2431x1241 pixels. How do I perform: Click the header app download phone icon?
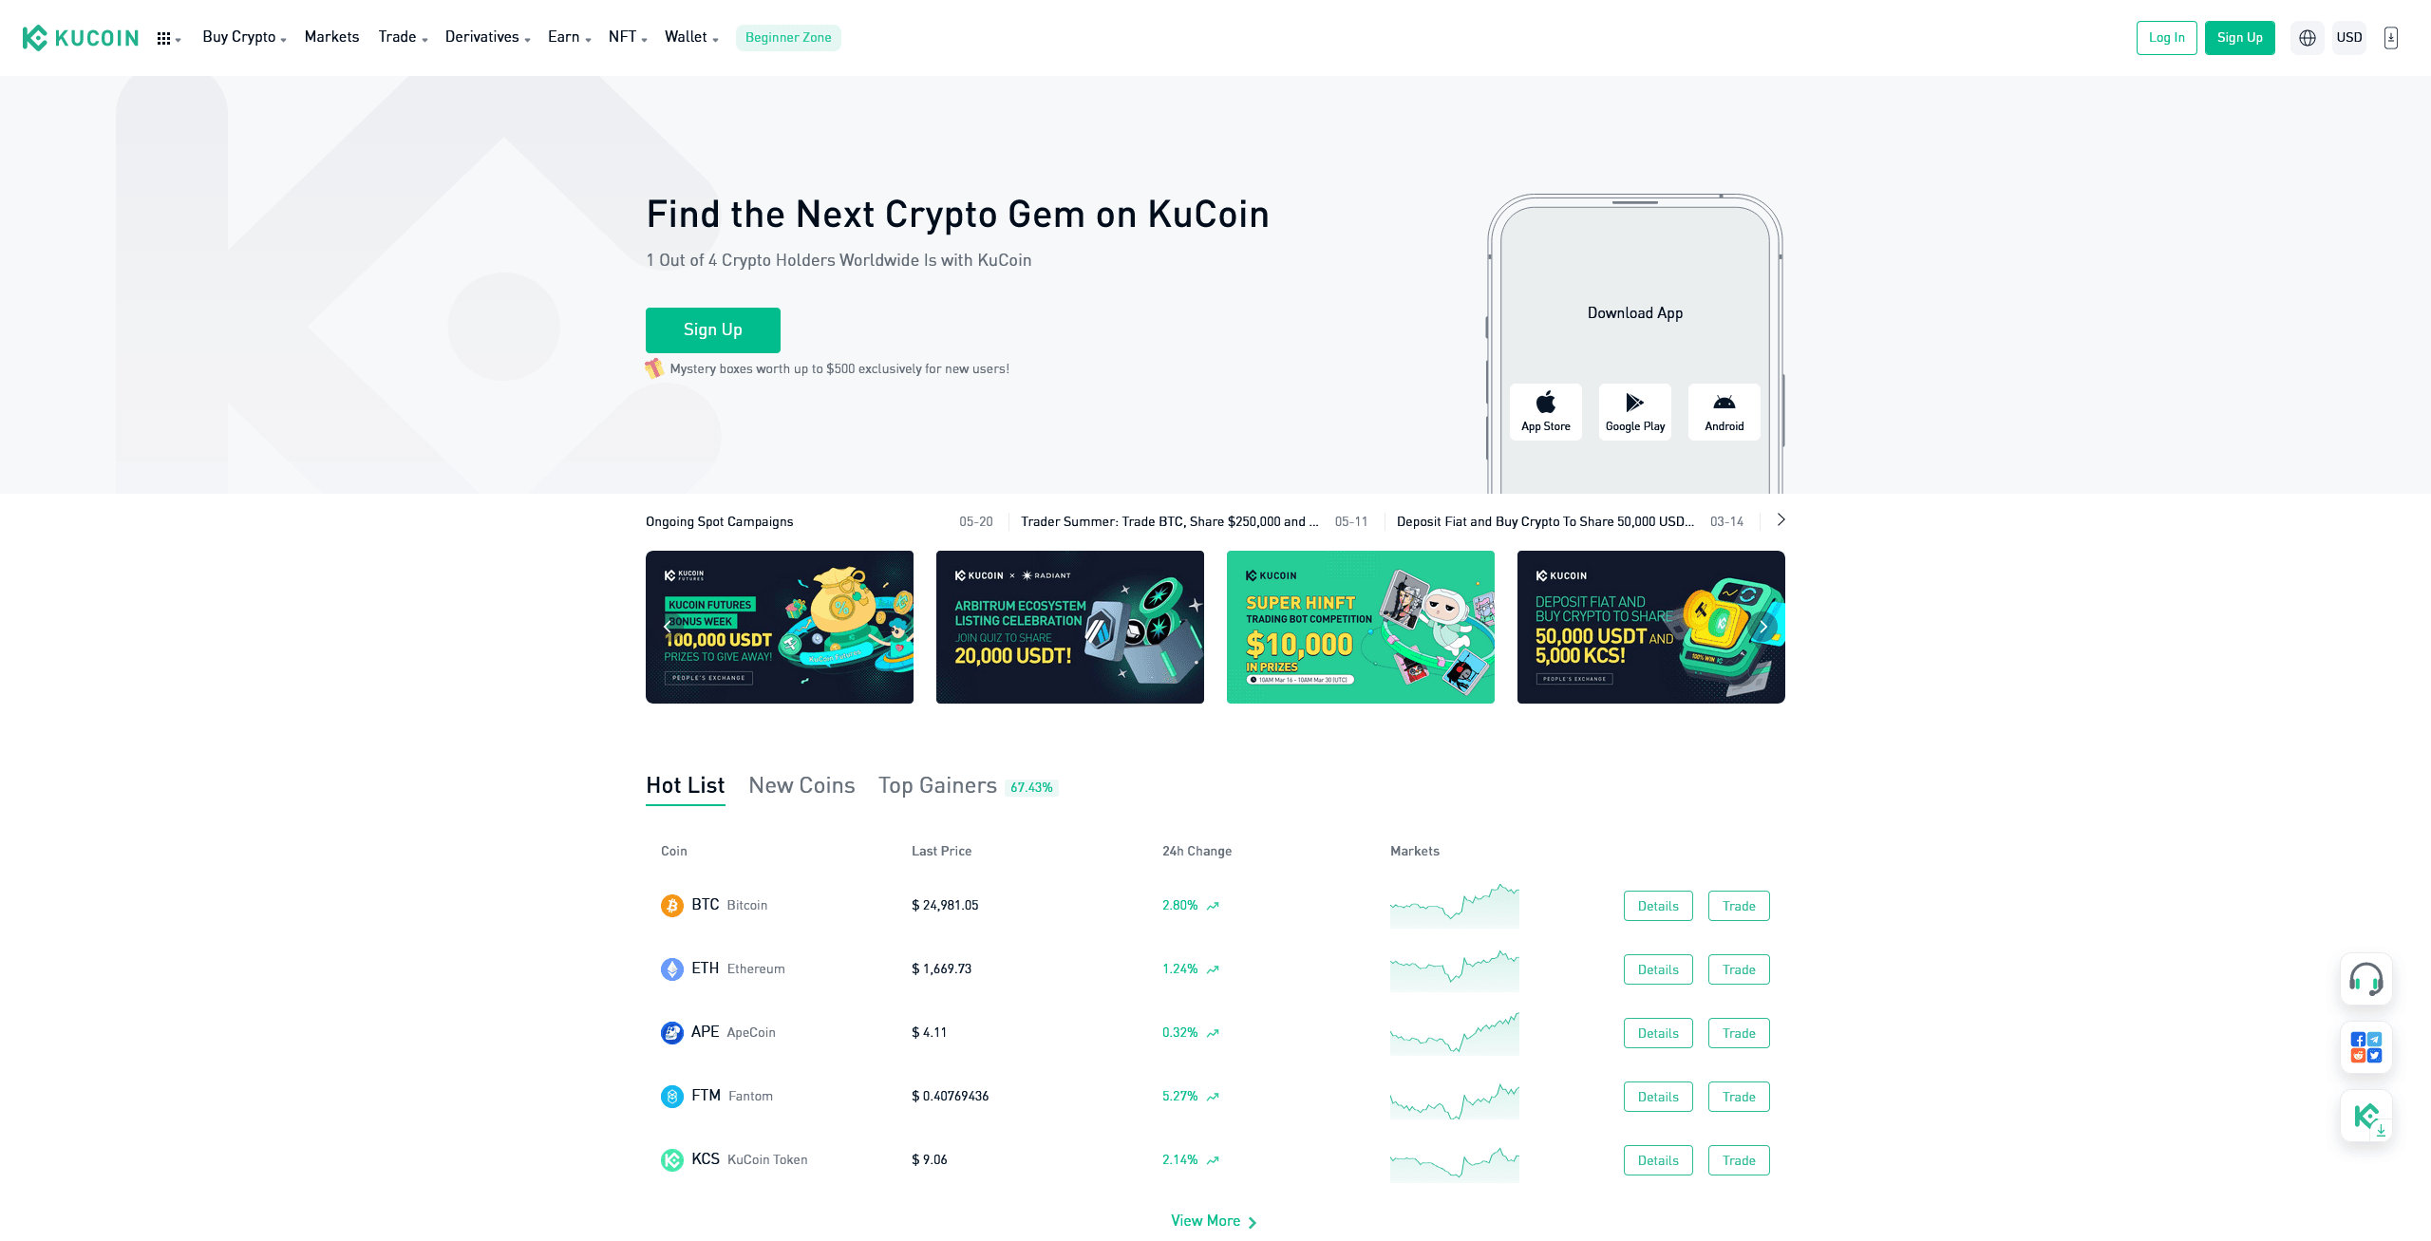click(2391, 38)
